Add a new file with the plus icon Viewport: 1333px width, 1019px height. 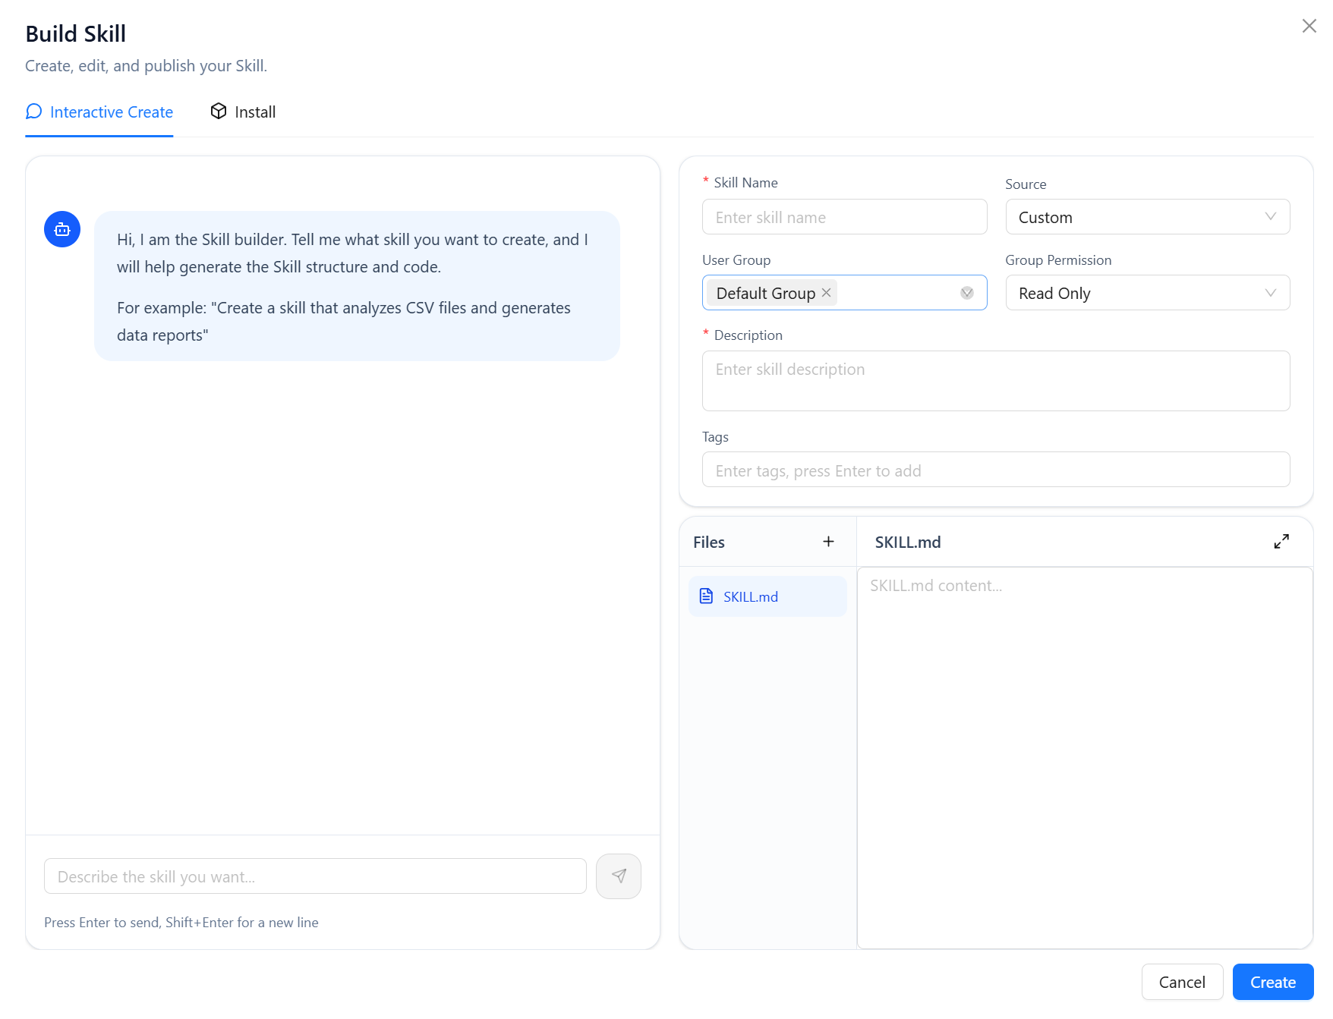point(828,541)
